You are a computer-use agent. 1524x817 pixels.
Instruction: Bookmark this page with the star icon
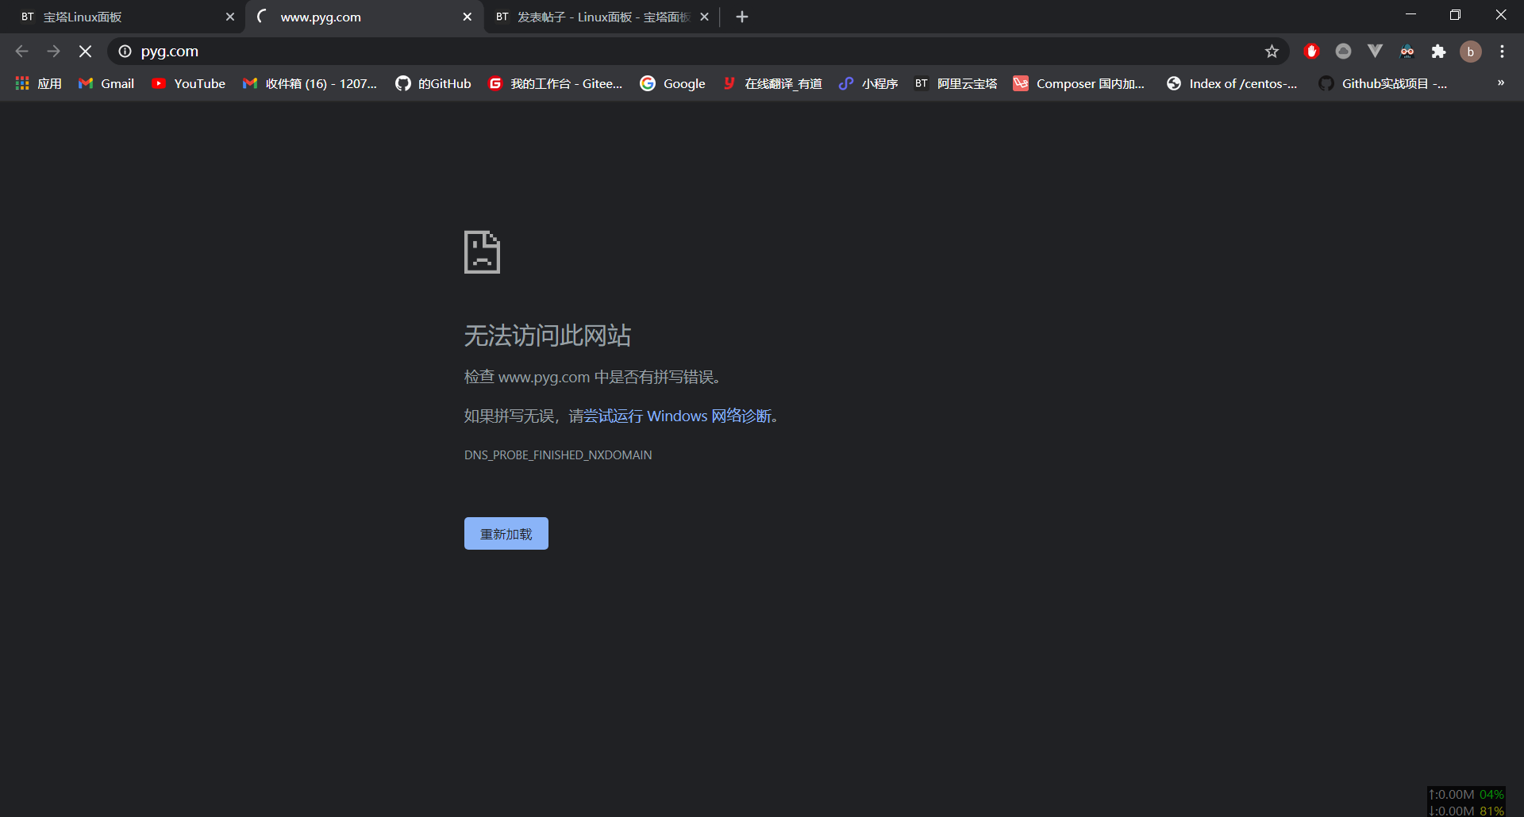[1272, 52]
